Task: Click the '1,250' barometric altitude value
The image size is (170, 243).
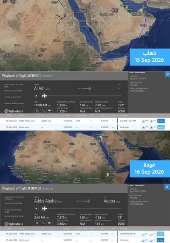Action: tap(61, 105)
